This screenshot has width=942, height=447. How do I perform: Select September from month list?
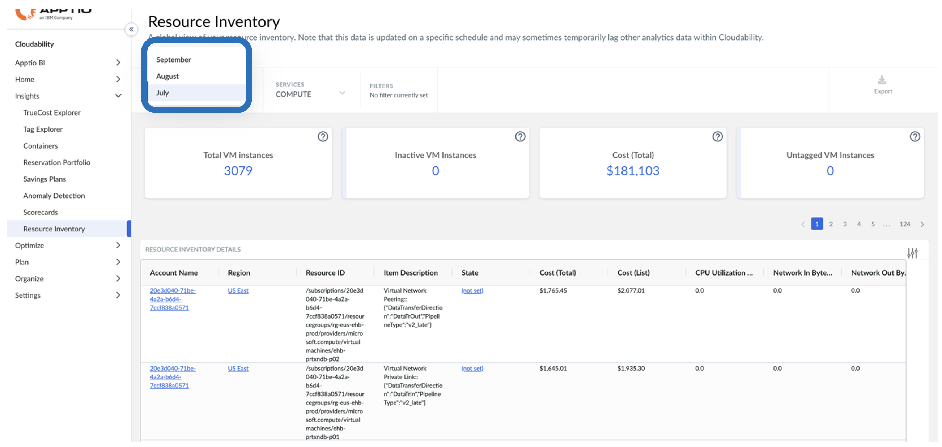coord(197,60)
